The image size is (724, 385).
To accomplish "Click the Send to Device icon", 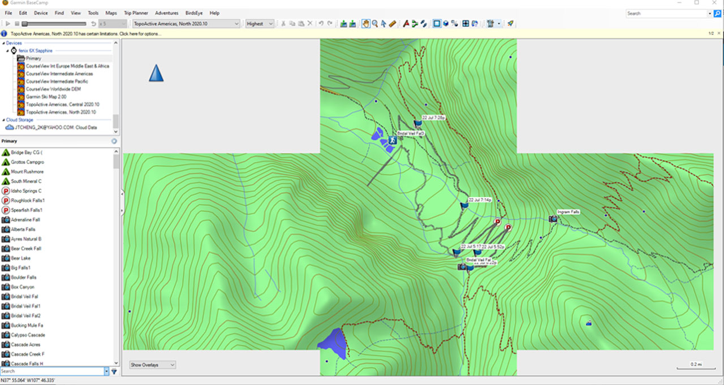I will [344, 24].
